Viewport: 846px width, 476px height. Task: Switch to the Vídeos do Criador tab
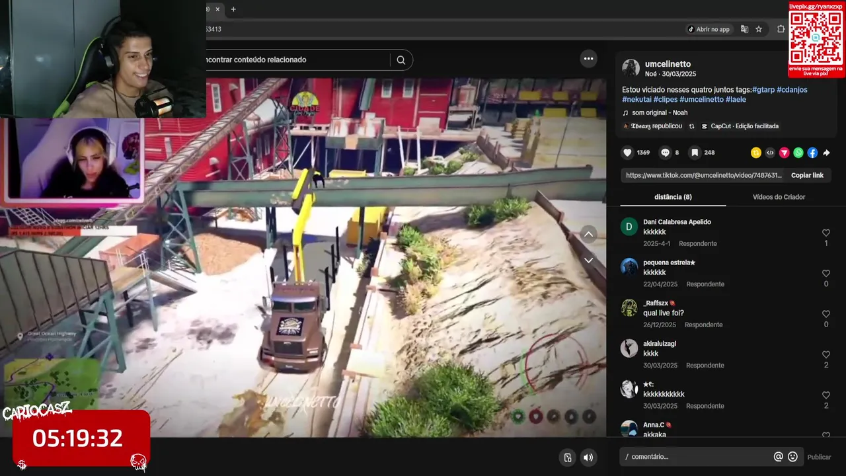779,197
